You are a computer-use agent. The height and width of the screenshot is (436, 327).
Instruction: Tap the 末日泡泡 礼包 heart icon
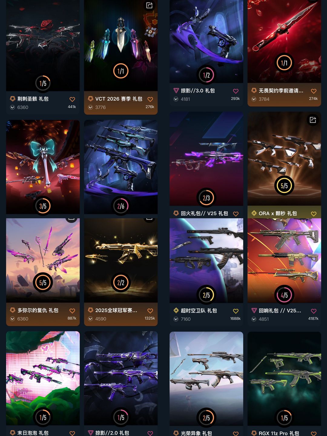72,433
